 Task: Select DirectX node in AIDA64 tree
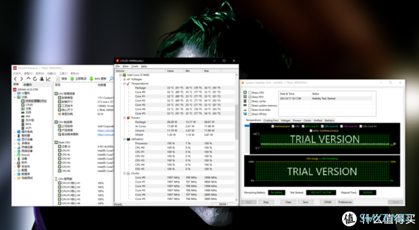23,155
